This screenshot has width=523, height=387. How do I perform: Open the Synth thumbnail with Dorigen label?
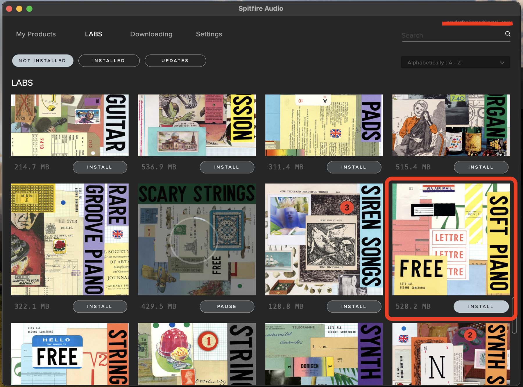(324, 354)
